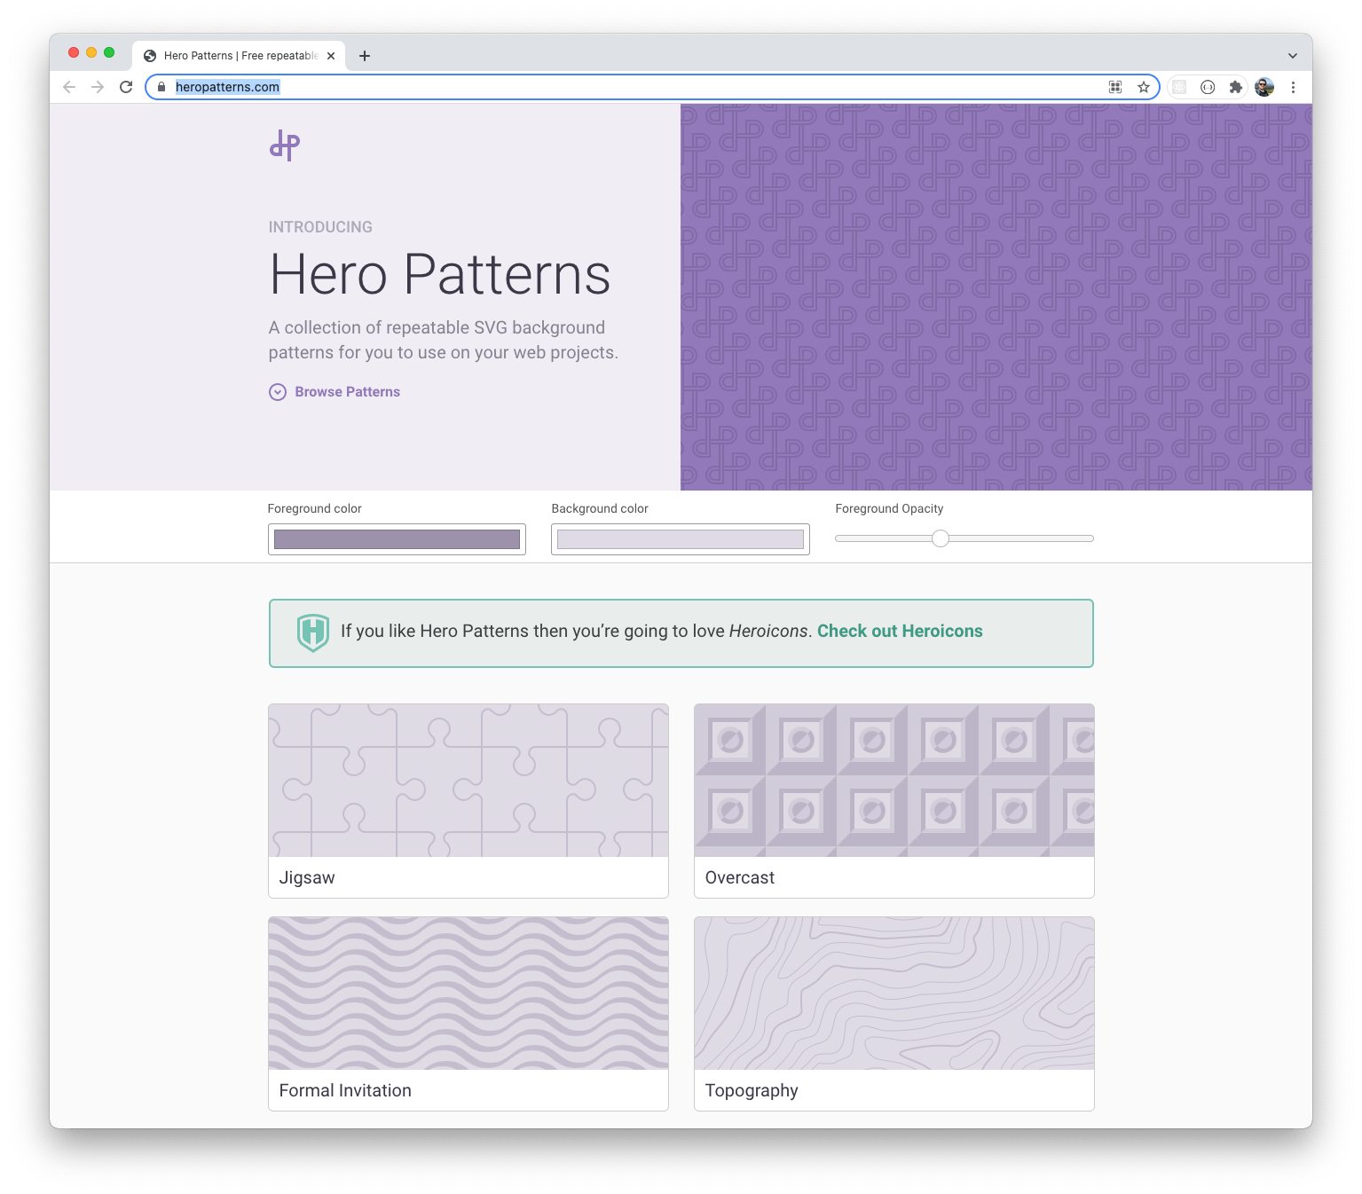Select the Overcast pattern thumbnail
This screenshot has height=1194, width=1362.
point(894,781)
